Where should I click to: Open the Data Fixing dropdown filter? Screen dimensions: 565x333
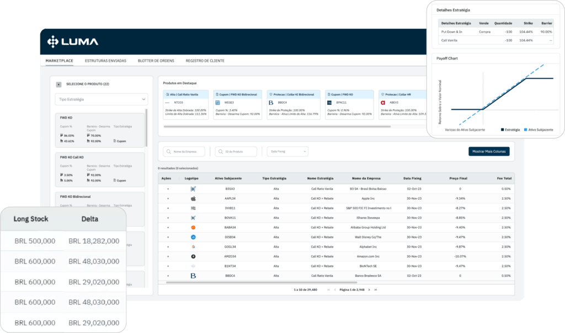click(x=287, y=151)
